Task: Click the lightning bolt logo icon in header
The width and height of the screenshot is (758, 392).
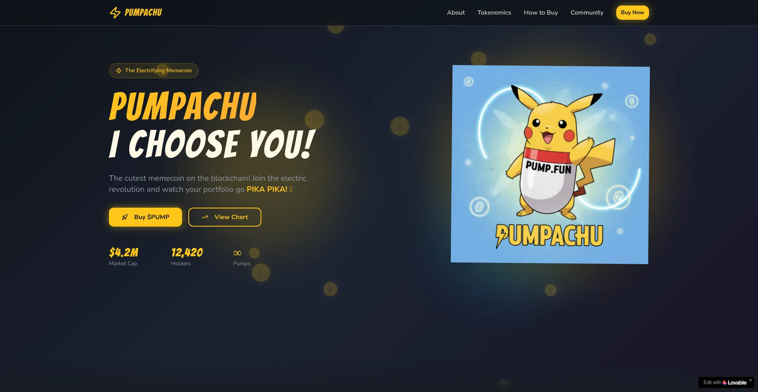Action: coord(115,13)
